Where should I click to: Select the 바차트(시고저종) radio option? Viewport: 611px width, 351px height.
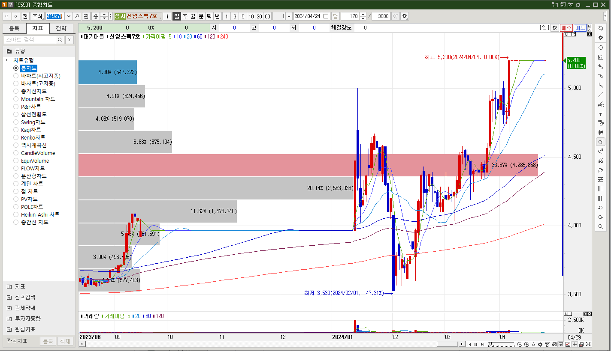tap(16, 76)
